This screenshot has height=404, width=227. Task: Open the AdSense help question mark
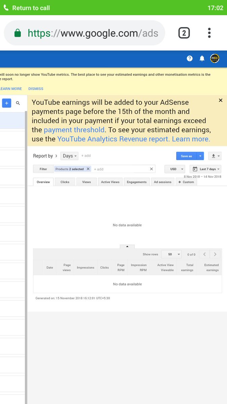[190, 58]
